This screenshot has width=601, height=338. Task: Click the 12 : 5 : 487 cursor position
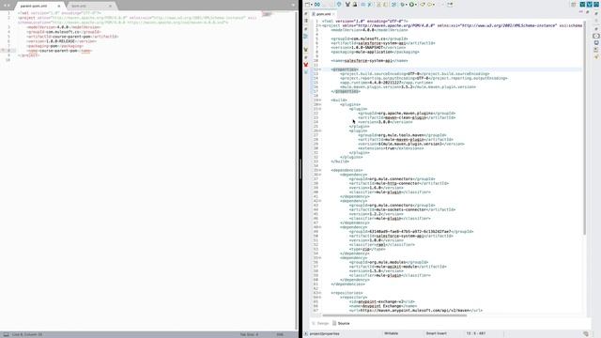click(476, 334)
